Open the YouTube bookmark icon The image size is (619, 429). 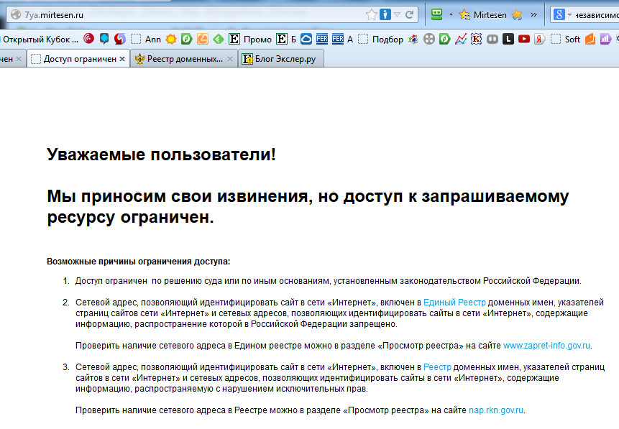[x=523, y=40]
